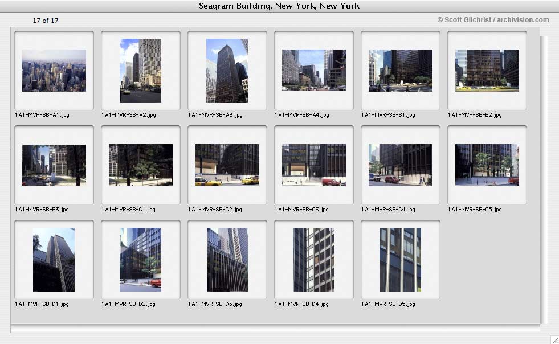The height and width of the screenshot is (344, 559).
Task: Open thumbnail 1A1-MVR-SB-D3 image
Action: [227, 260]
